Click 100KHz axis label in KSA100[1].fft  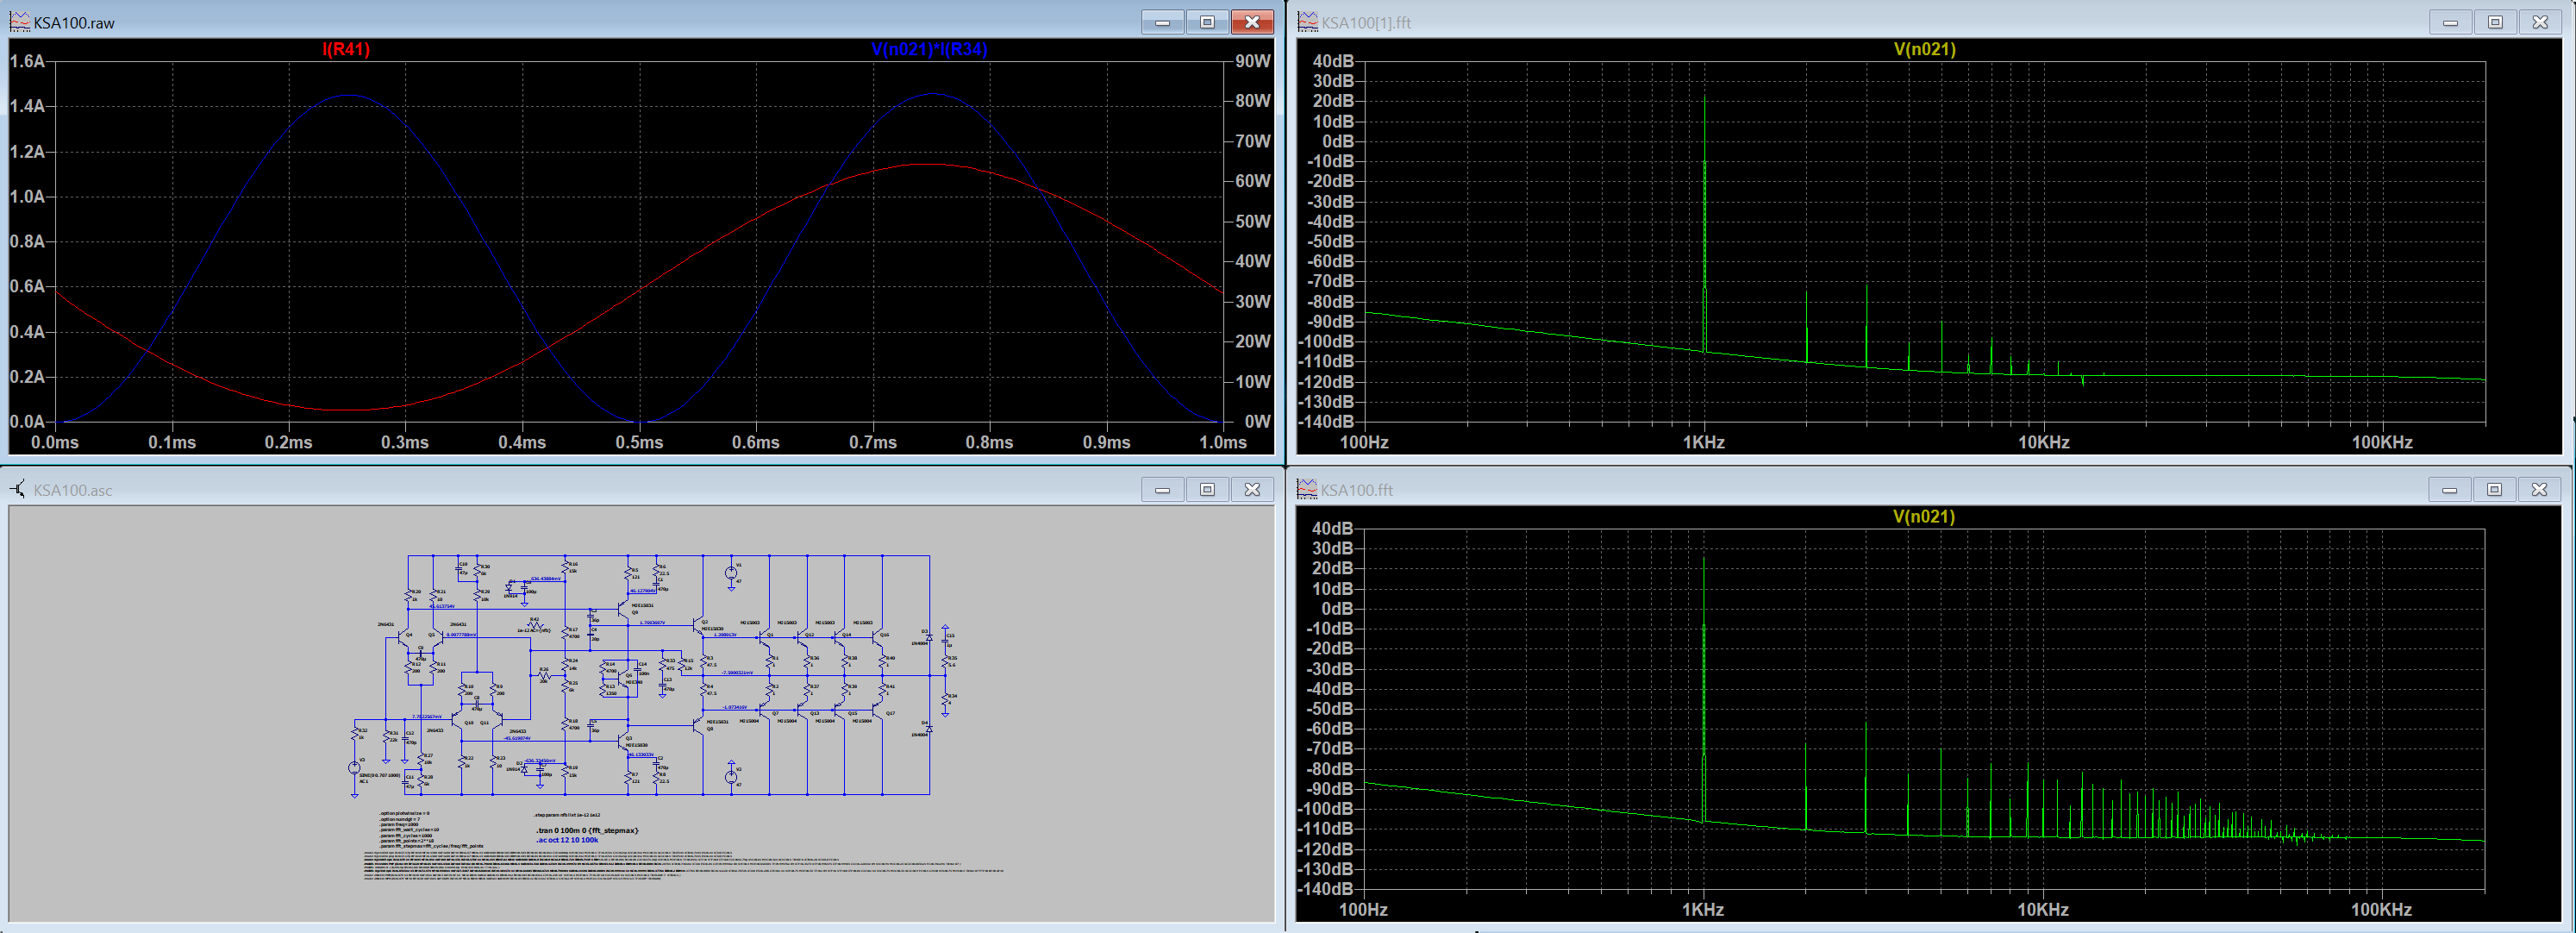pos(2382,442)
